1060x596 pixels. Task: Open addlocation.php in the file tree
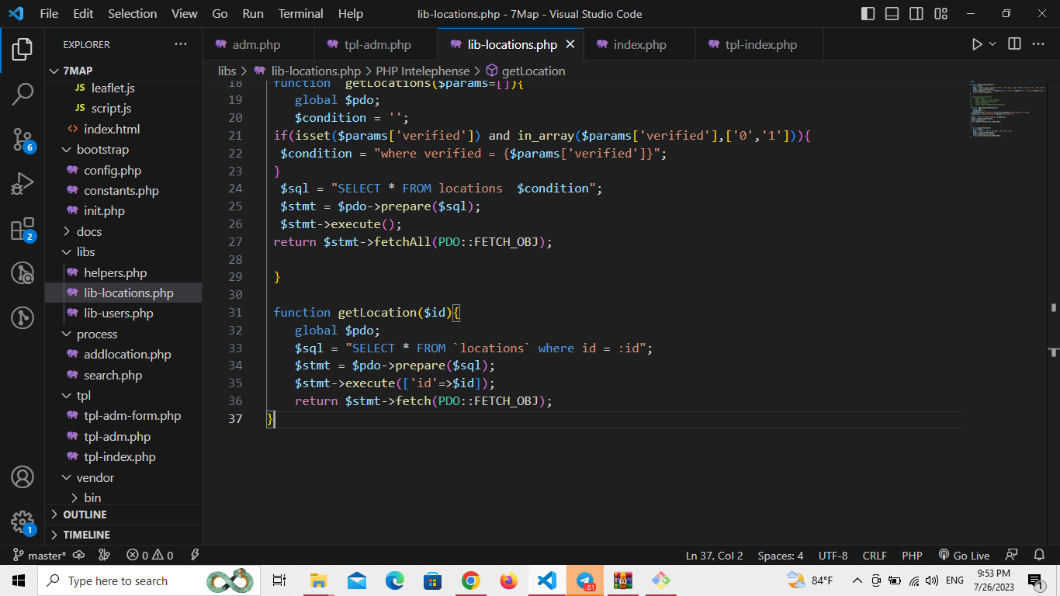tap(124, 354)
